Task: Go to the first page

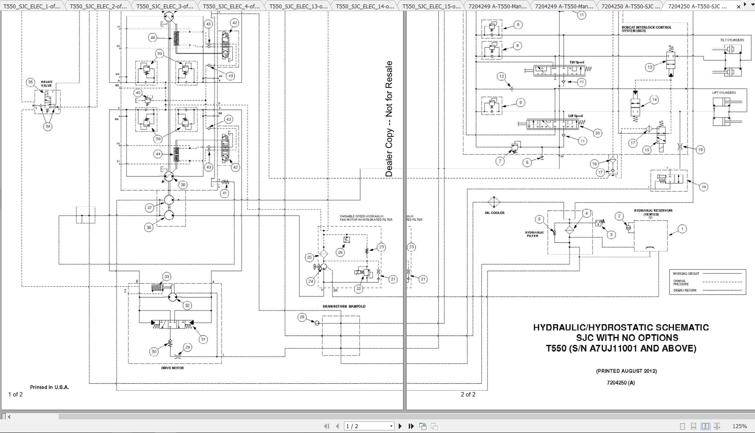Action: (326, 426)
